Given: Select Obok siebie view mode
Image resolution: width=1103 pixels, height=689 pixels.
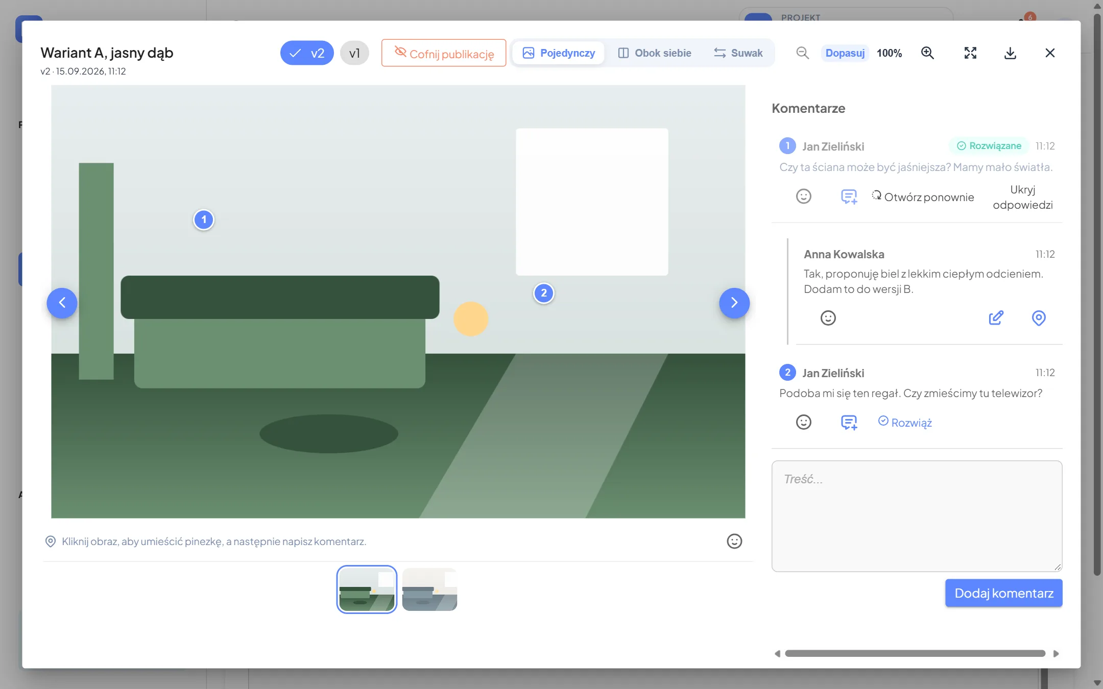Looking at the screenshot, I should [x=655, y=53].
